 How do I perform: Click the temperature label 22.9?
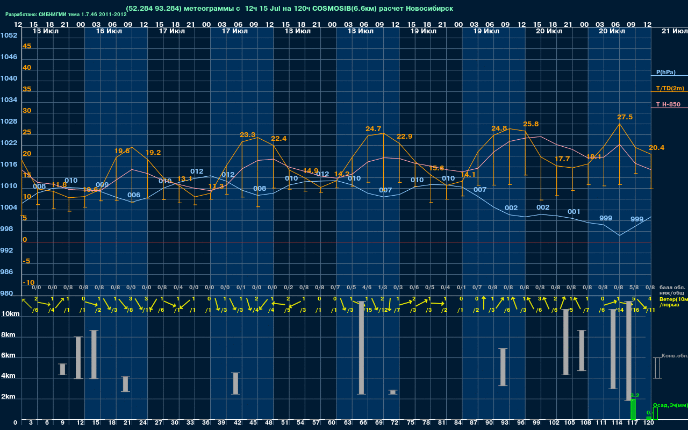pos(404,137)
